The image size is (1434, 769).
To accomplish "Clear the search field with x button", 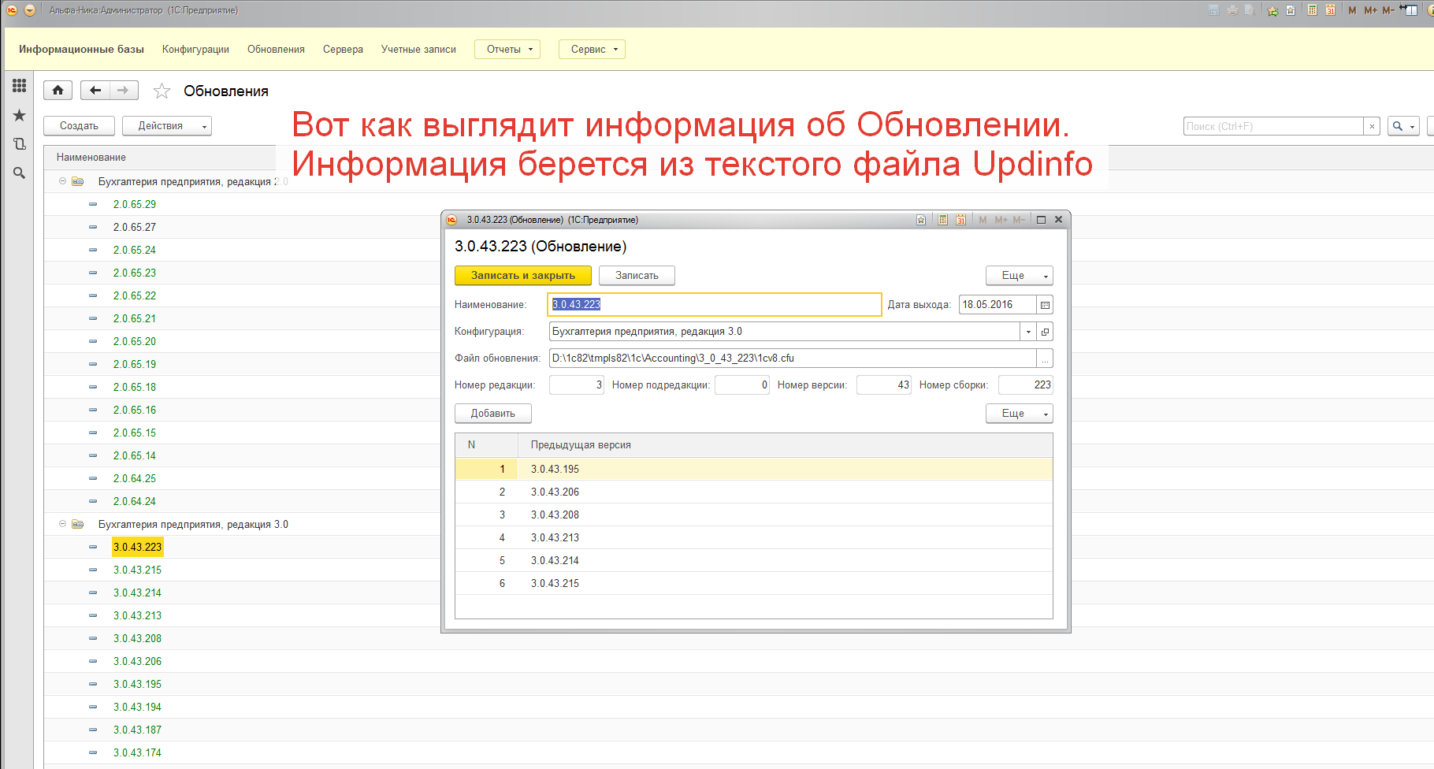I will click(x=1372, y=126).
